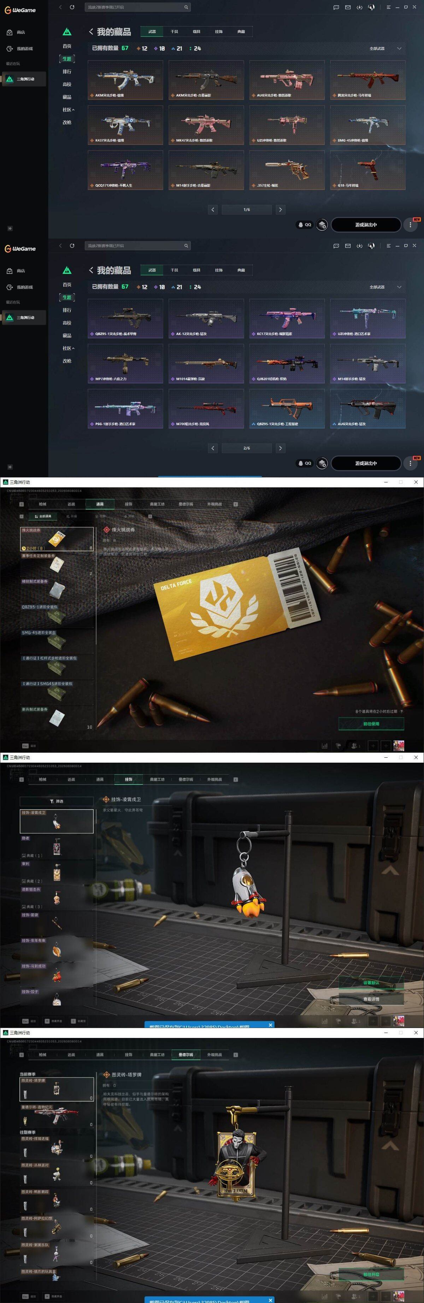The height and width of the screenshot is (1303, 424).
Task: Open the MK47突击步枪 skin card
Action: pyautogui.click(x=206, y=125)
